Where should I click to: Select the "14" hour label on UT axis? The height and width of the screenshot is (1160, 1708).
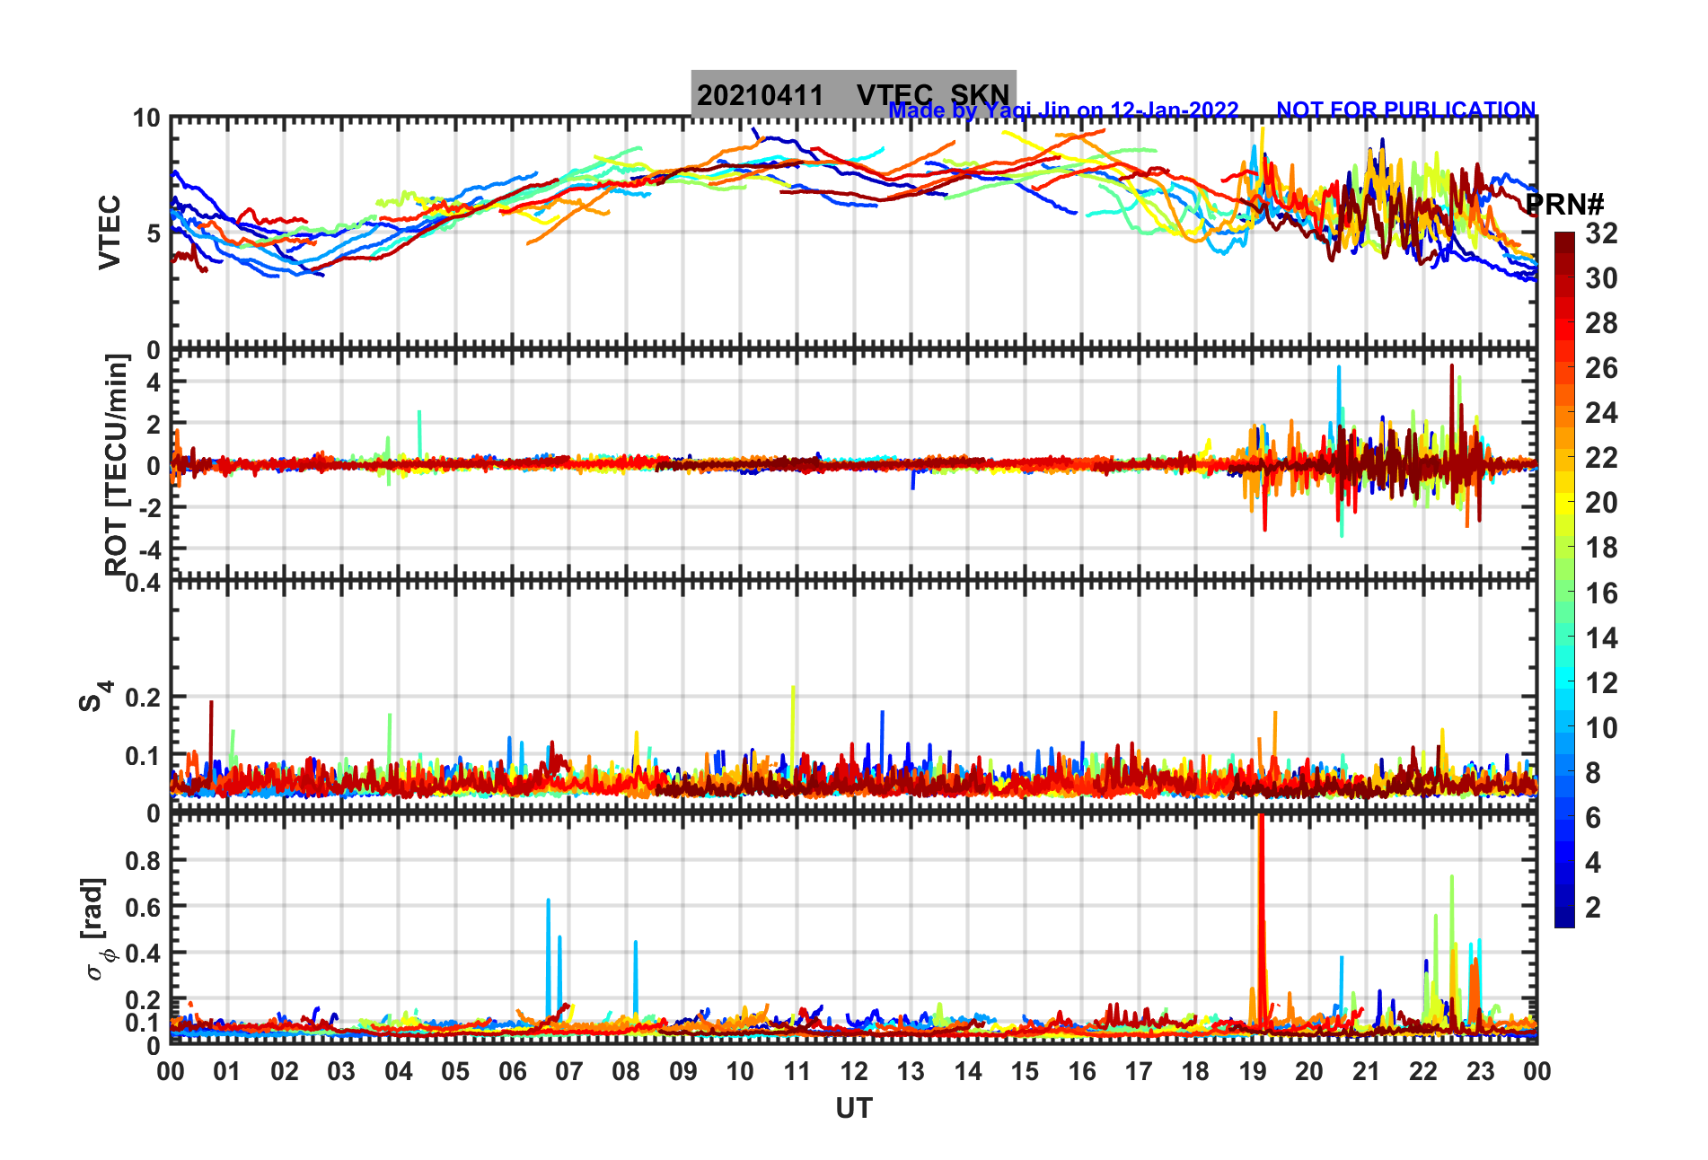[x=968, y=1071]
